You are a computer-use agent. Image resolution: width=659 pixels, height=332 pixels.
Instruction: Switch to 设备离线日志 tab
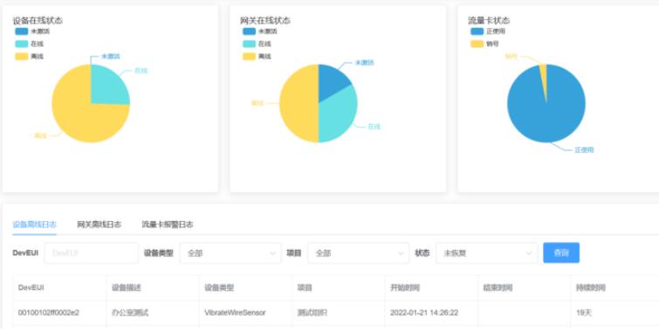[34, 225]
